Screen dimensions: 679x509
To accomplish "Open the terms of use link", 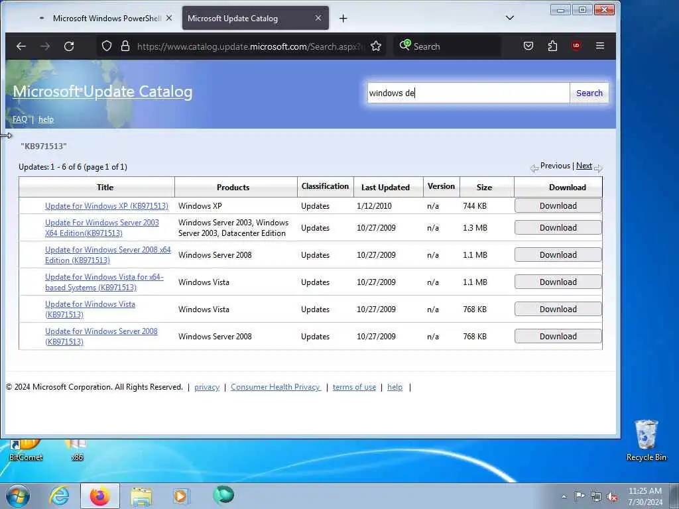I will coord(354,387).
